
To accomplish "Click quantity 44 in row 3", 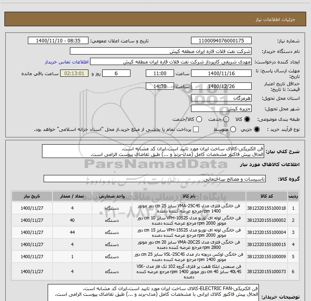I will click(72, 232).
